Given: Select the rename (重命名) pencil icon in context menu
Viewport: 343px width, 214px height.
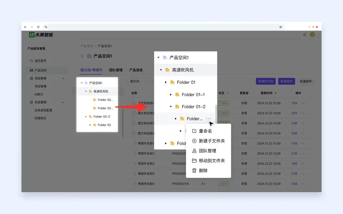Looking at the screenshot, I should (x=195, y=131).
